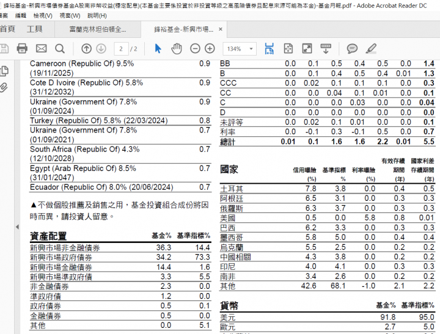Close the 鋒裕基金-新興市場 document tab
440x334 pixels.
[x=221, y=29]
